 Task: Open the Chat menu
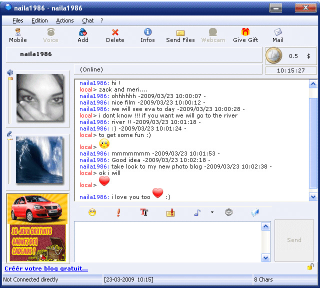88,20
